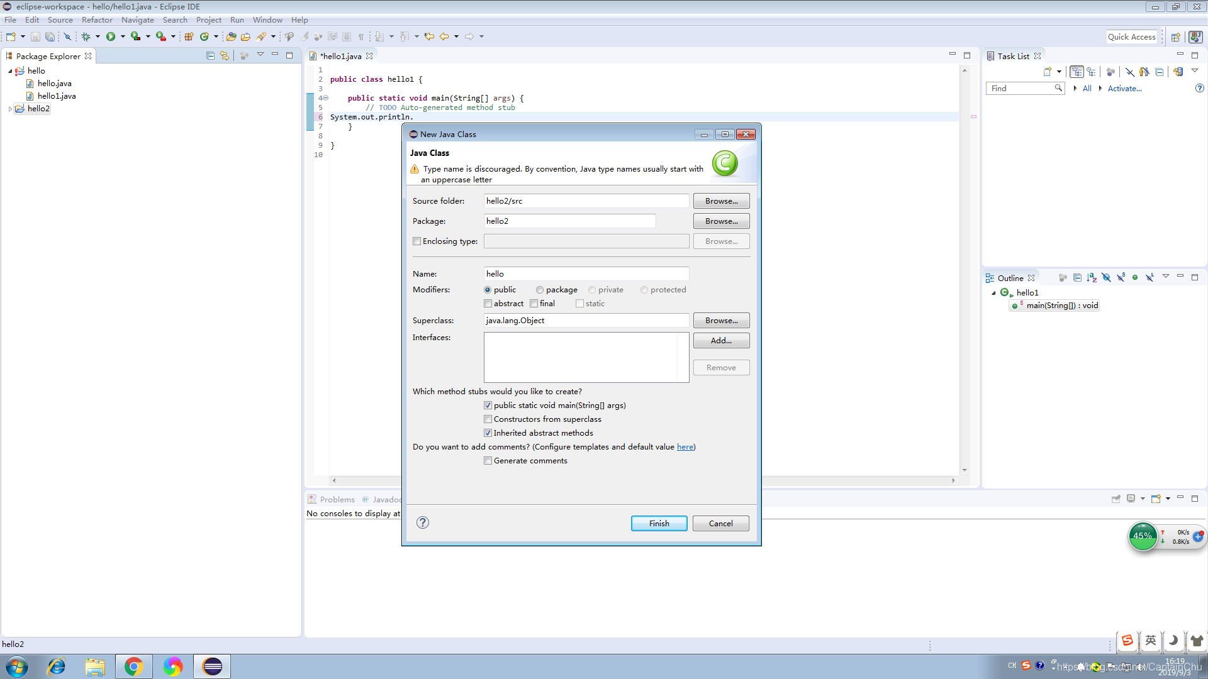This screenshot has height=679, width=1208.
Task: Open the Task List view menu dropdown
Action: [1195, 71]
